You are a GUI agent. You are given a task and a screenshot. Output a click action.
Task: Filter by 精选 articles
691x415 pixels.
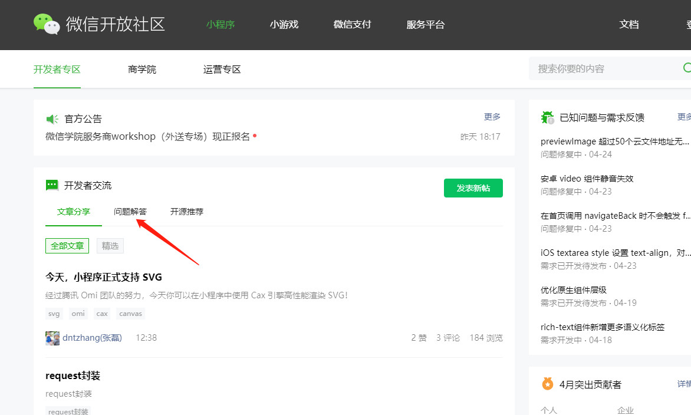click(x=110, y=246)
